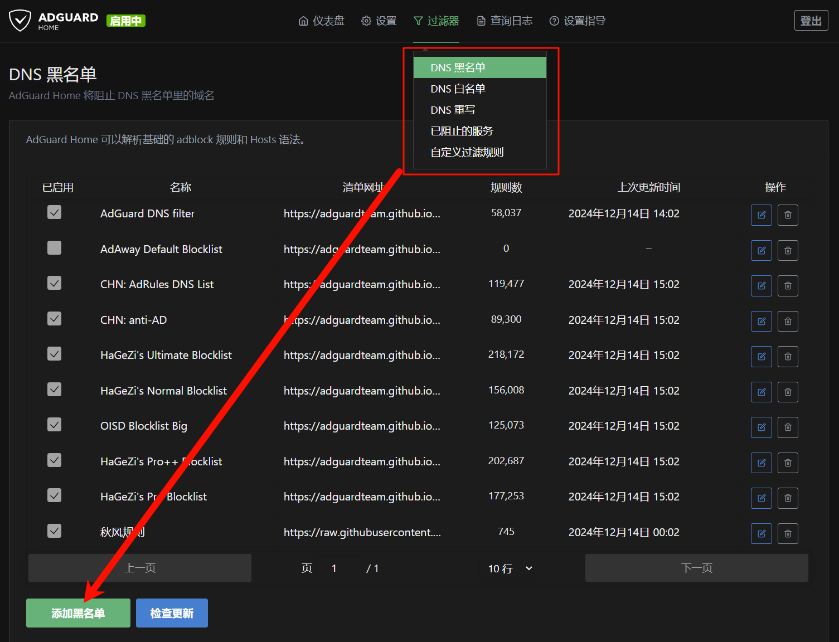
Task: Sort by the 上次更新时间 column header
Action: [649, 187]
